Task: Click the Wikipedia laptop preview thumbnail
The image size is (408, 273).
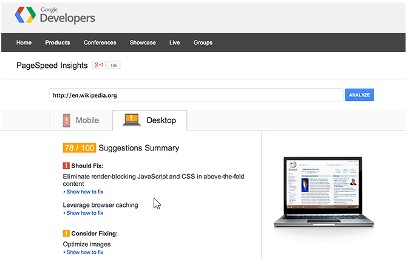Action: [324, 192]
